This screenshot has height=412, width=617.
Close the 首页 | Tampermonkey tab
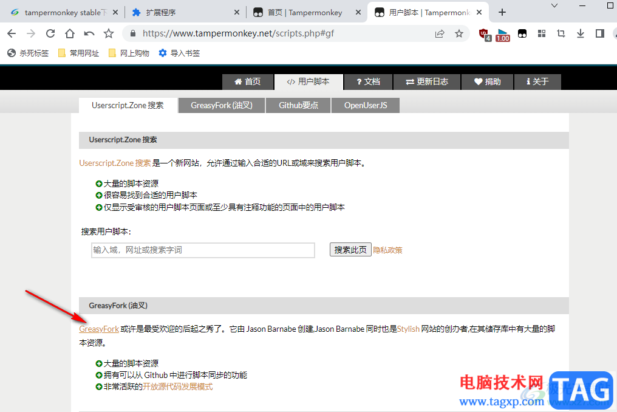358,12
